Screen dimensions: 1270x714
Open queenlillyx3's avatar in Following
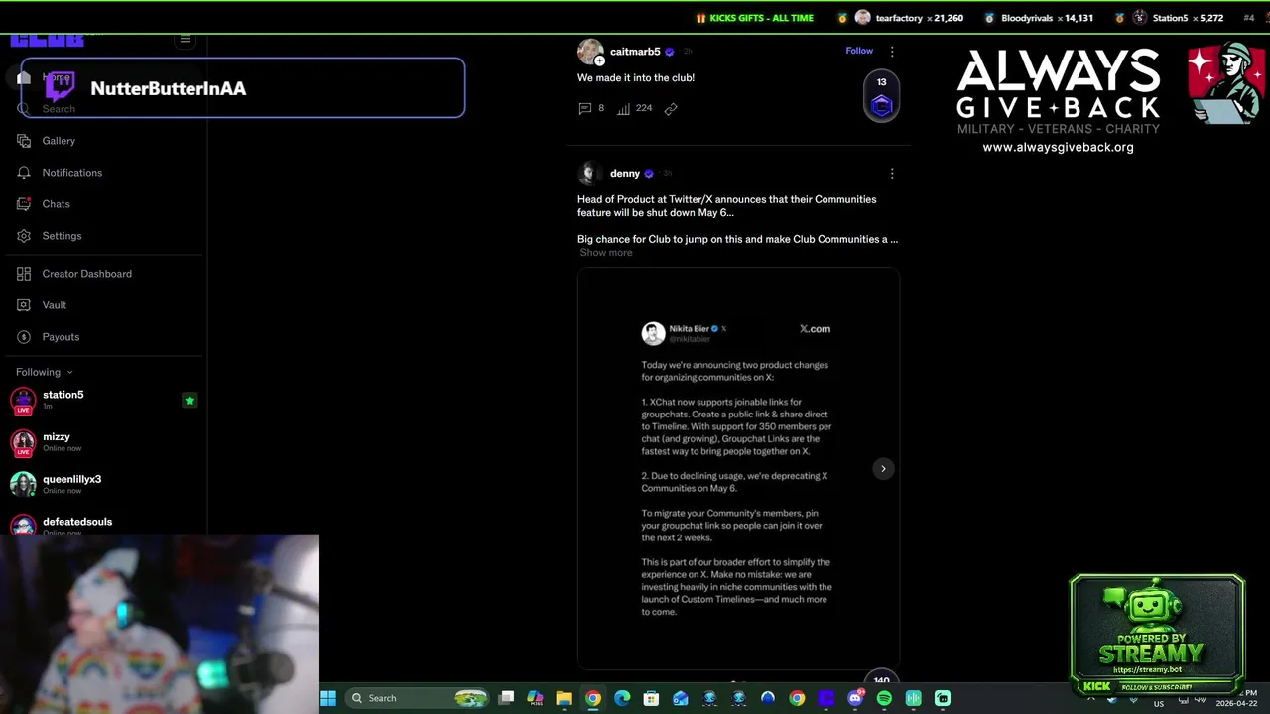click(23, 484)
